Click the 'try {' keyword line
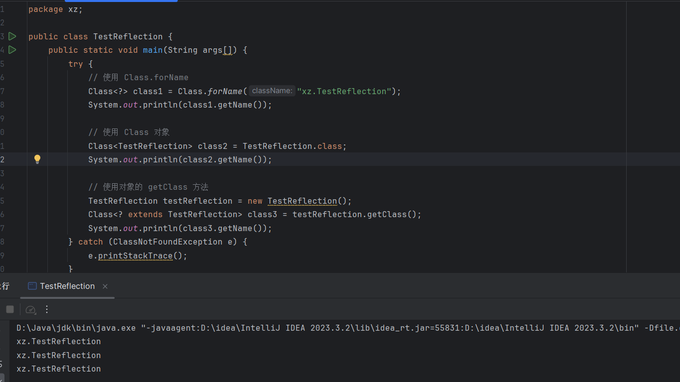Screen dimensions: 680x382 80,64
